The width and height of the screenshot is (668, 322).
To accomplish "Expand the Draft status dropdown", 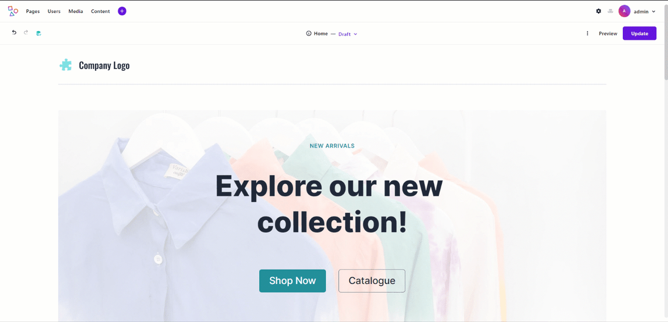I will point(347,34).
